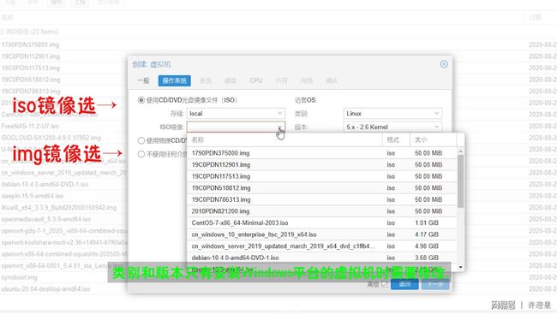
Task: Select do not use any media radio
Action: [141, 154]
